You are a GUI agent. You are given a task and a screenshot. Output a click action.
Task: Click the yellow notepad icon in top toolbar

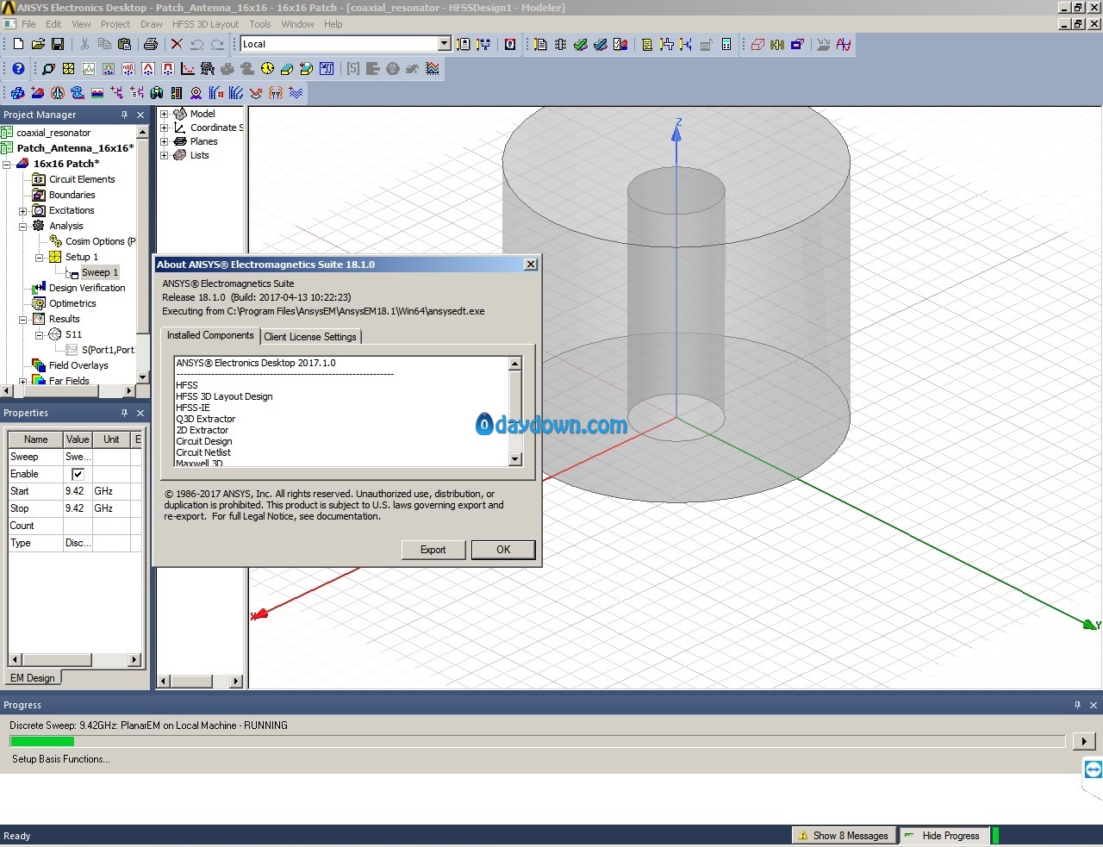pos(647,44)
